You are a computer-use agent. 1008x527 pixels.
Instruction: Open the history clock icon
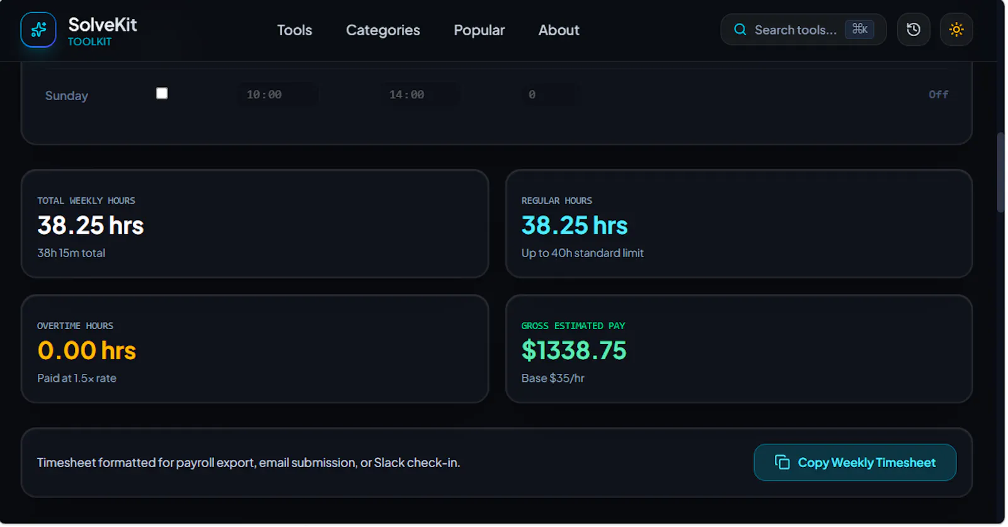pyautogui.click(x=913, y=30)
